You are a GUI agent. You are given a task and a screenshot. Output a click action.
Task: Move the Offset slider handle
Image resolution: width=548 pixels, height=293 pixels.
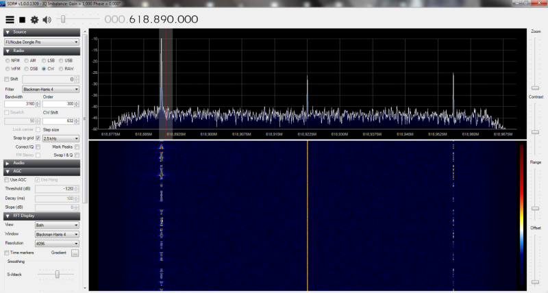535,282
